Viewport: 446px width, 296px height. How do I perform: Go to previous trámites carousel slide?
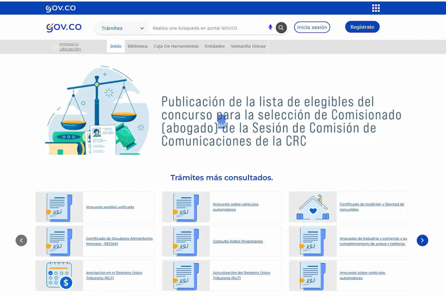pos(21,240)
